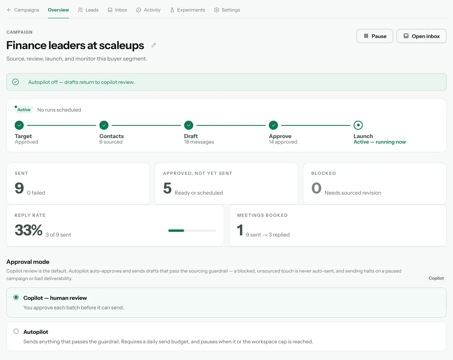
Task: Click the Meetings Booked stat card
Action: 338,225
